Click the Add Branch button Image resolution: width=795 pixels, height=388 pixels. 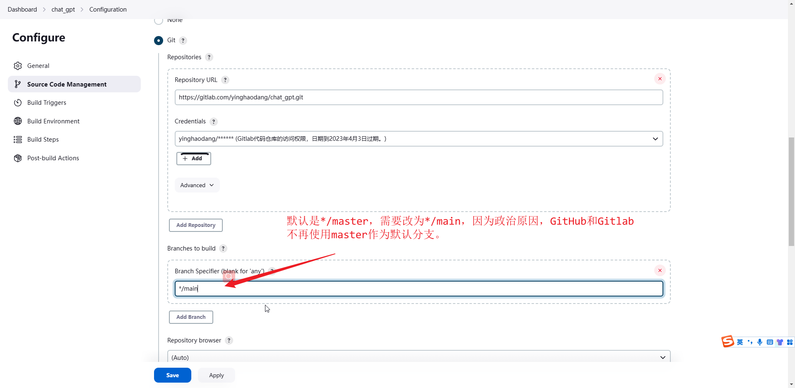pos(191,317)
